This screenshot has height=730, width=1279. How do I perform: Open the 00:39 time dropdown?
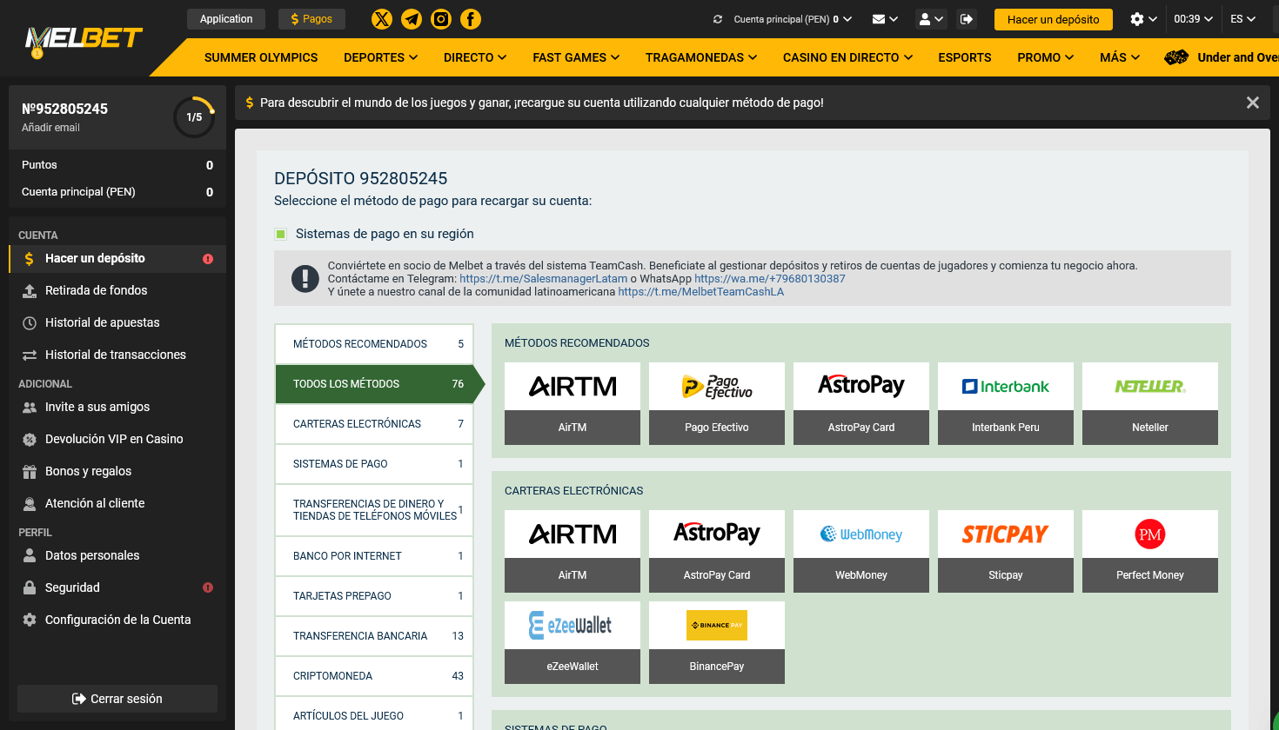coord(1193,19)
